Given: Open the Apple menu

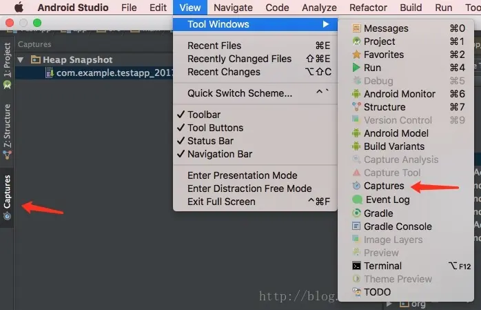Looking at the screenshot, I should click(19, 7).
